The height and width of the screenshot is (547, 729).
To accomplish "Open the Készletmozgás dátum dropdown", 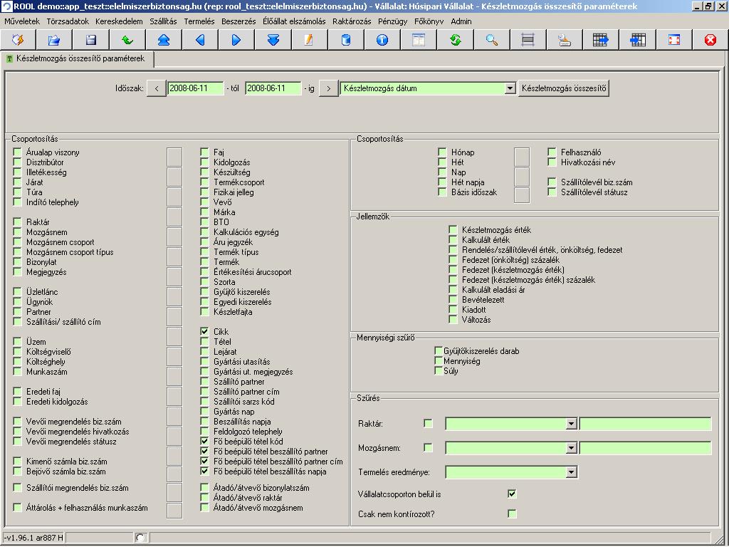I will click(510, 88).
